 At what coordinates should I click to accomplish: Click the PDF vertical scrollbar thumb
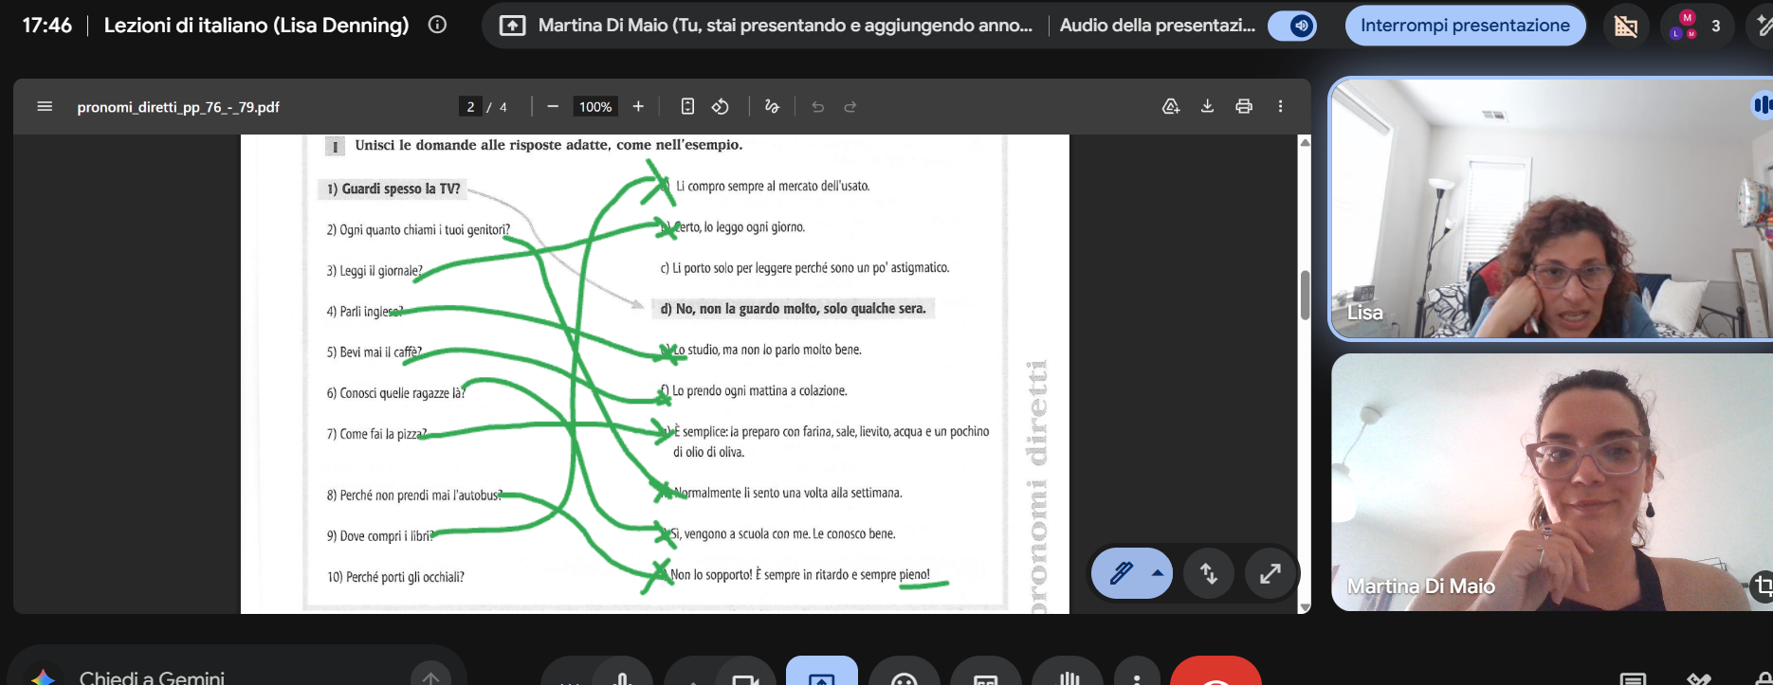pos(1305,295)
